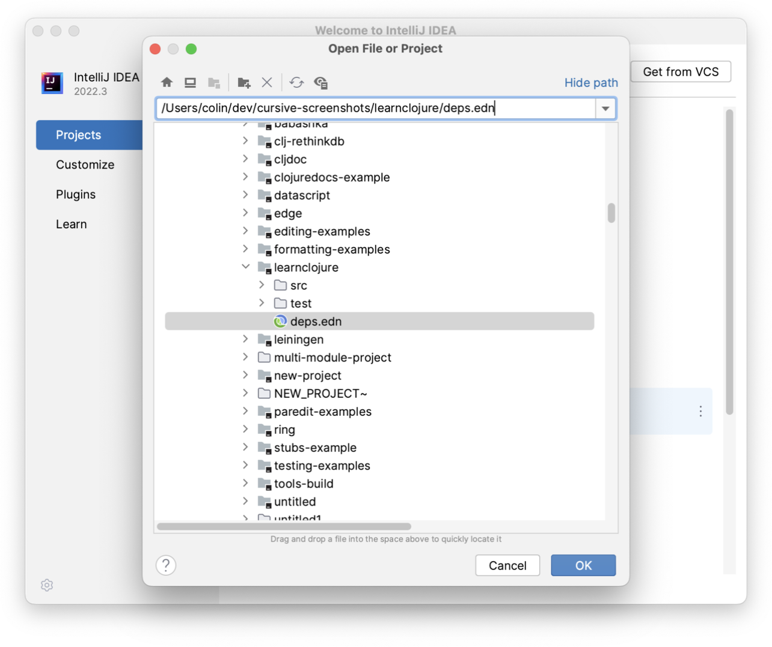Open the Customize section
772x647 pixels.
point(85,165)
